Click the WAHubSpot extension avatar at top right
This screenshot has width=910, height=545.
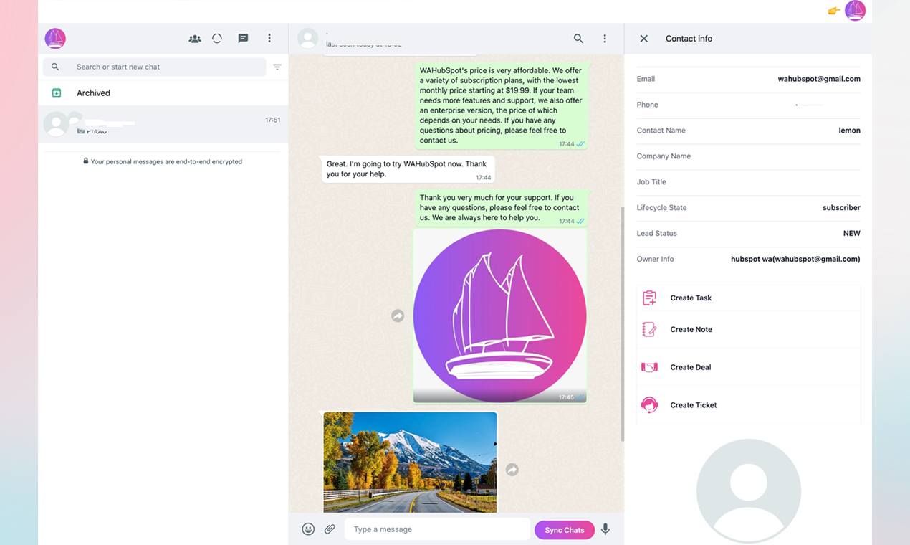point(855,11)
